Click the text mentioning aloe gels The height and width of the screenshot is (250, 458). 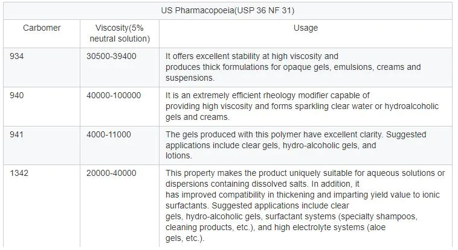pyautogui.click(x=276, y=233)
